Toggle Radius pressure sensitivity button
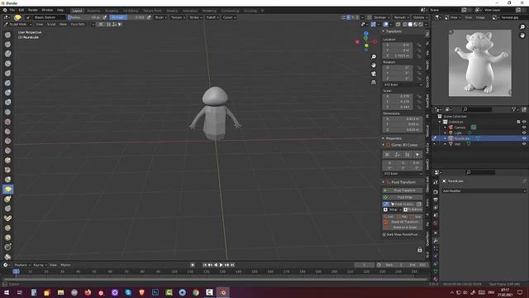This screenshot has height=298, width=529. point(105,17)
